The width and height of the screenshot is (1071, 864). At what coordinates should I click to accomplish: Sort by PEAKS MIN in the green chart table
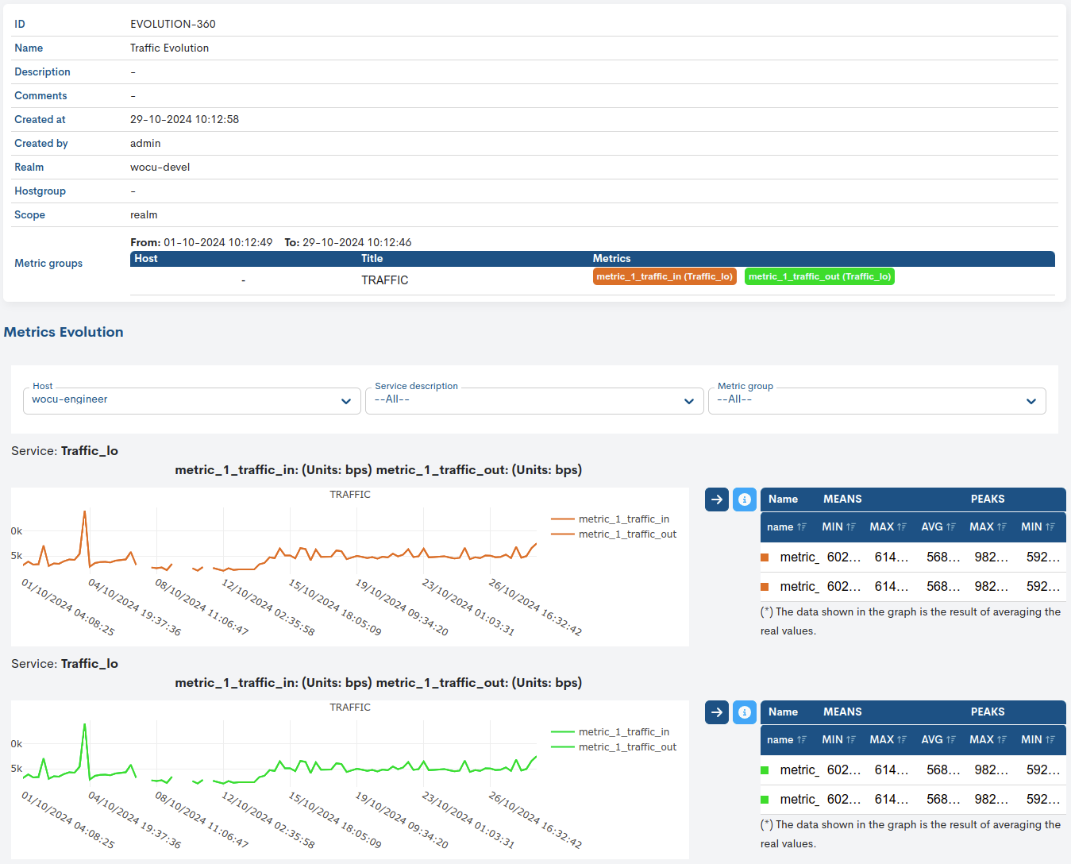1038,739
